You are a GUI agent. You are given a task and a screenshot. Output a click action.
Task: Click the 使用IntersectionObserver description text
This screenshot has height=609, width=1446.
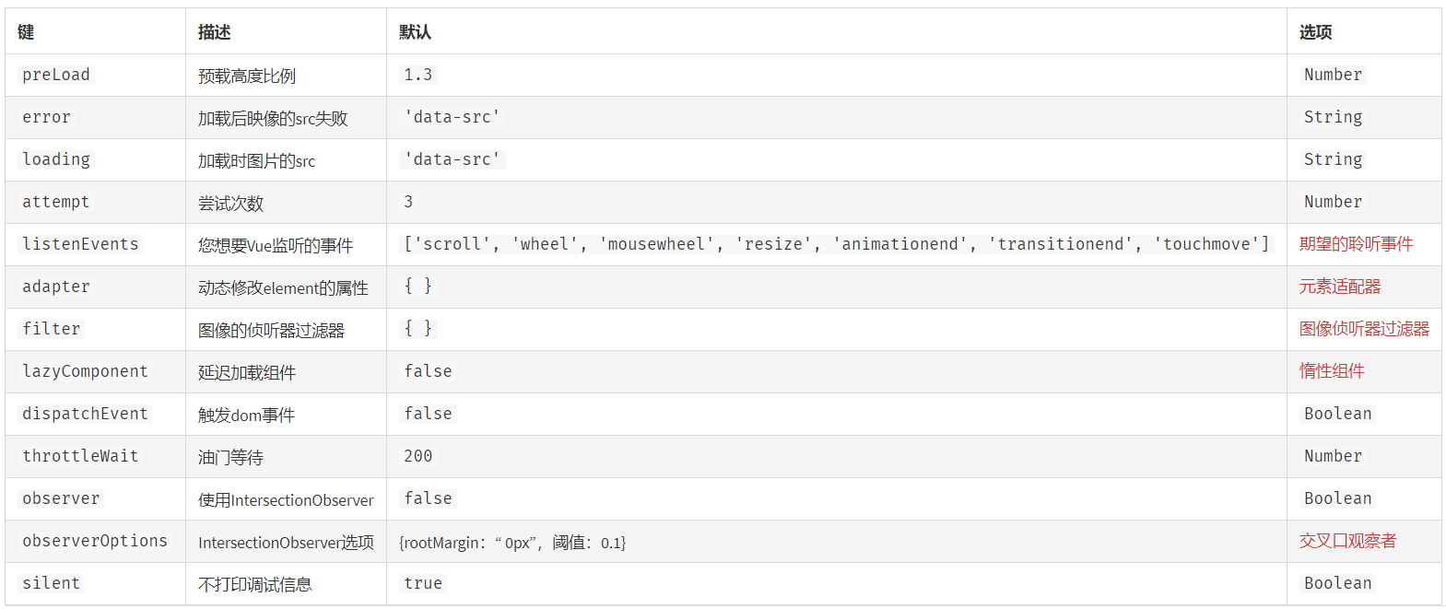(286, 500)
